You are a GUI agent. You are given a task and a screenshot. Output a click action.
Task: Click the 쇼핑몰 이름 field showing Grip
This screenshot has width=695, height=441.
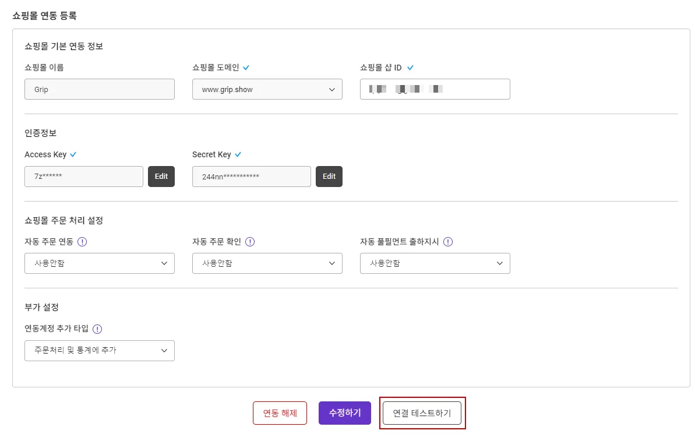coord(99,89)
